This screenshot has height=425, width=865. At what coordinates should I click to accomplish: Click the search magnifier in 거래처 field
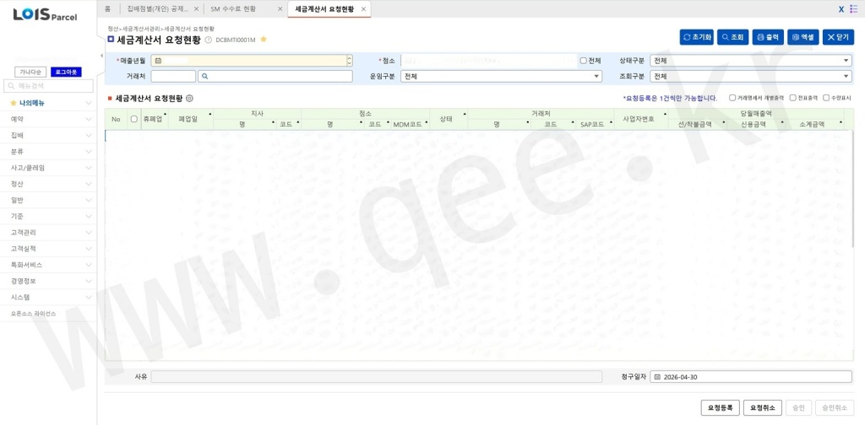pyautogui.click(x=204, y=77)
